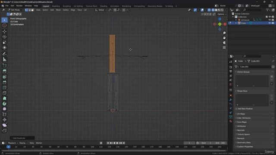Select the Measure tool

[4, 59]
